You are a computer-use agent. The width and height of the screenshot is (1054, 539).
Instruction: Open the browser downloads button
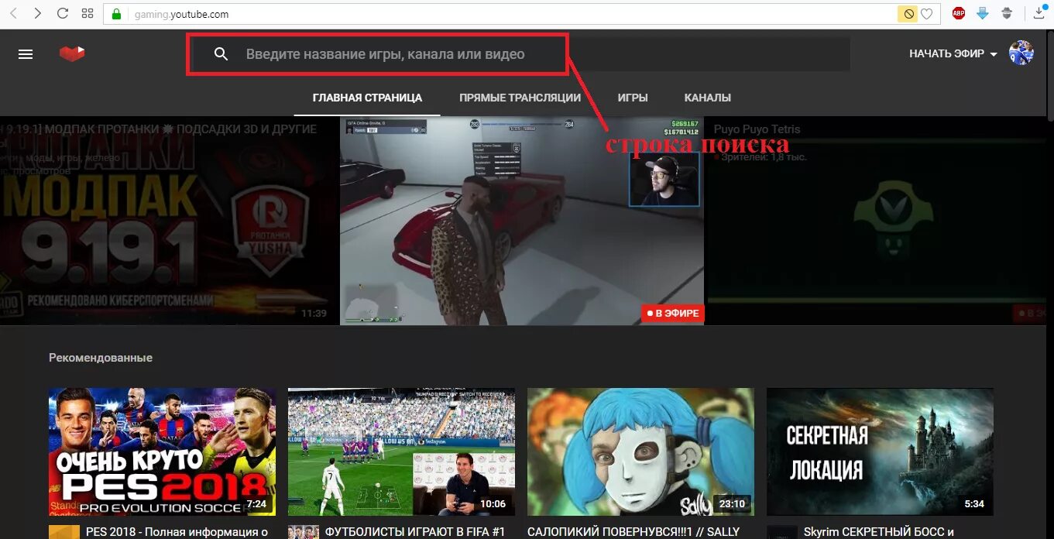point(1039,13)
